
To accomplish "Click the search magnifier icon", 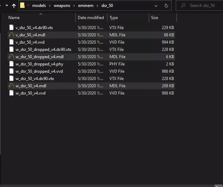I will click(x=182, y=6).
